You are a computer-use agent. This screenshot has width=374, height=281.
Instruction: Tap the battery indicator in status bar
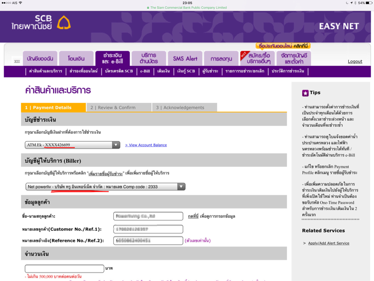click(x=369, y=3)
